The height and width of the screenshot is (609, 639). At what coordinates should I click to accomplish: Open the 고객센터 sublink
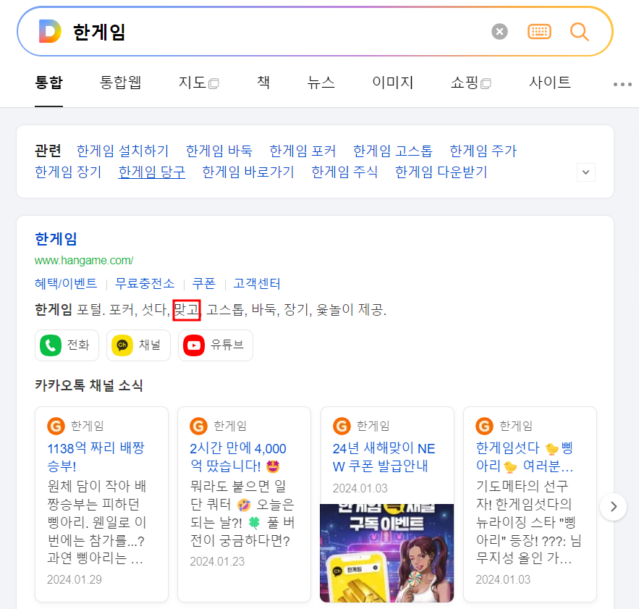pyautogui.click(x=257, y=283)
